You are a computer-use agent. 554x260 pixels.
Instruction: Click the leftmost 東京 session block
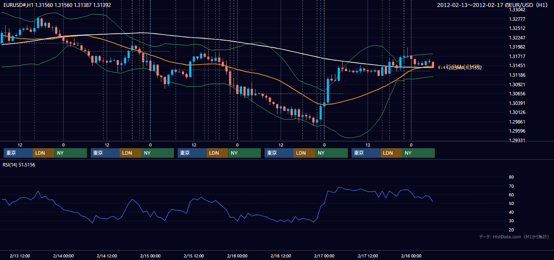coord(18,153)
